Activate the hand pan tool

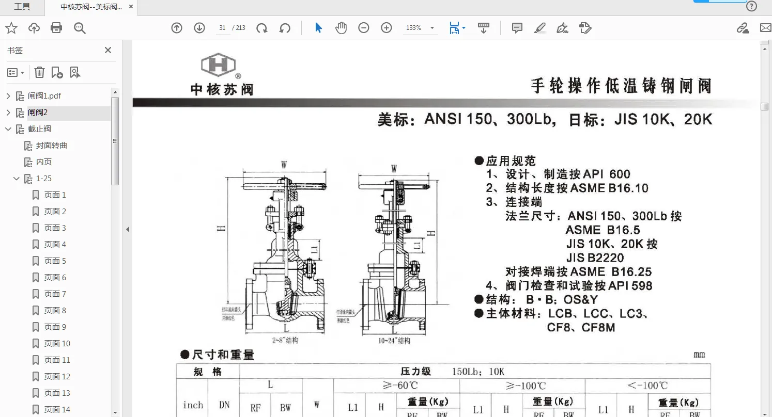pos(341,28)
